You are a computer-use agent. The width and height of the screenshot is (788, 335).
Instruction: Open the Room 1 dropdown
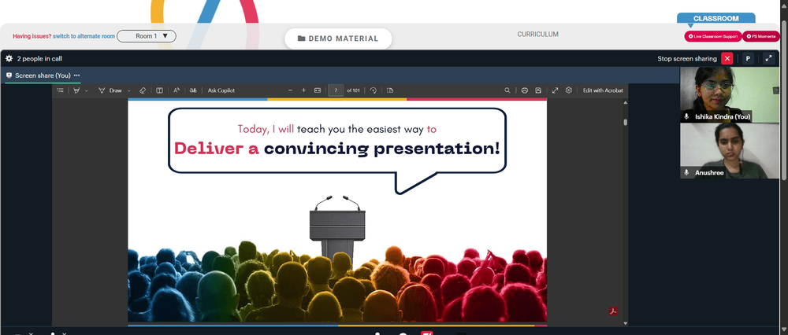coord(147,36)
